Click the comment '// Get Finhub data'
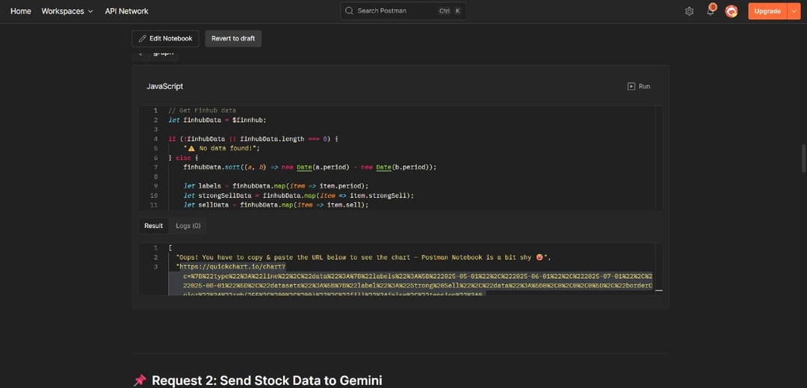The image size is (807, 388). (x=202, y=111)
